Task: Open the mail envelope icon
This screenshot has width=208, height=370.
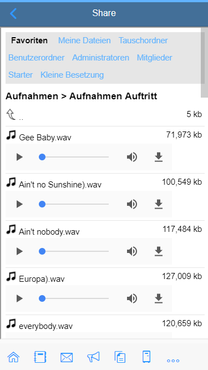Action: pyautogui.click(x=67, y=357)
